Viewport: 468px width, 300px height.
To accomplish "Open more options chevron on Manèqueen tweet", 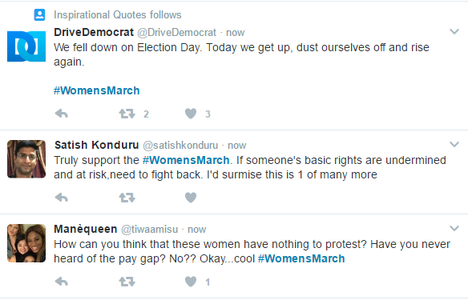I will click(454, 229).
